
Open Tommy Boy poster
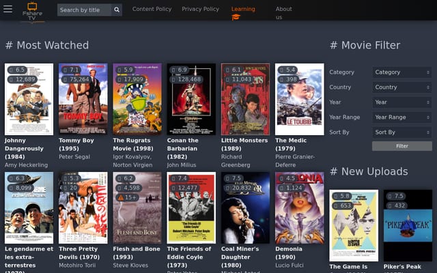tap(83, 99)
